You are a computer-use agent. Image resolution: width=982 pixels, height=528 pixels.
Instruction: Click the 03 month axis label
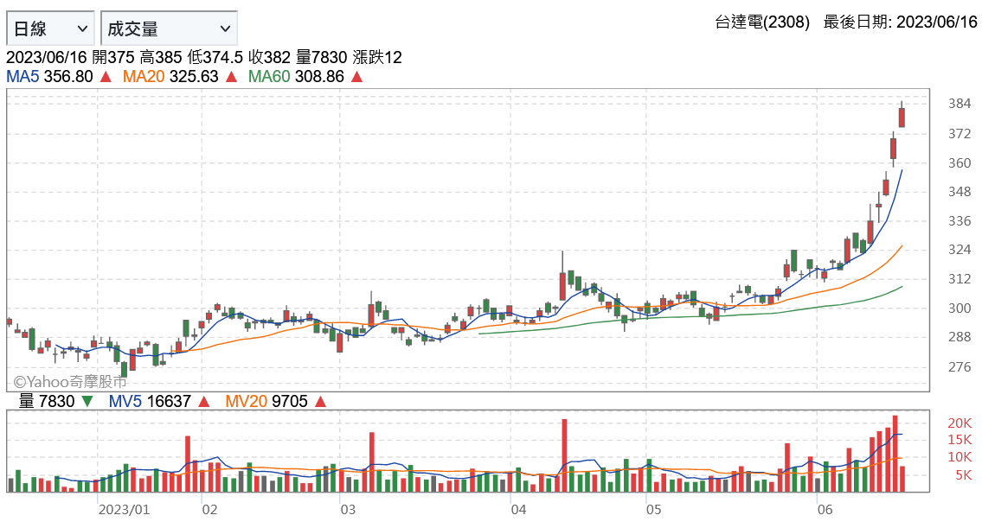tap(348, 510)
